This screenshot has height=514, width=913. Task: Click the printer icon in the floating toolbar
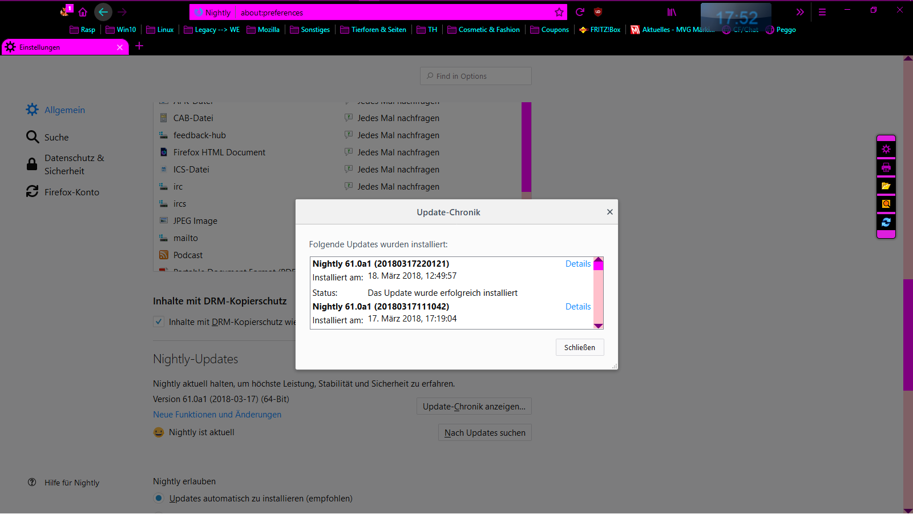point(886,168)
